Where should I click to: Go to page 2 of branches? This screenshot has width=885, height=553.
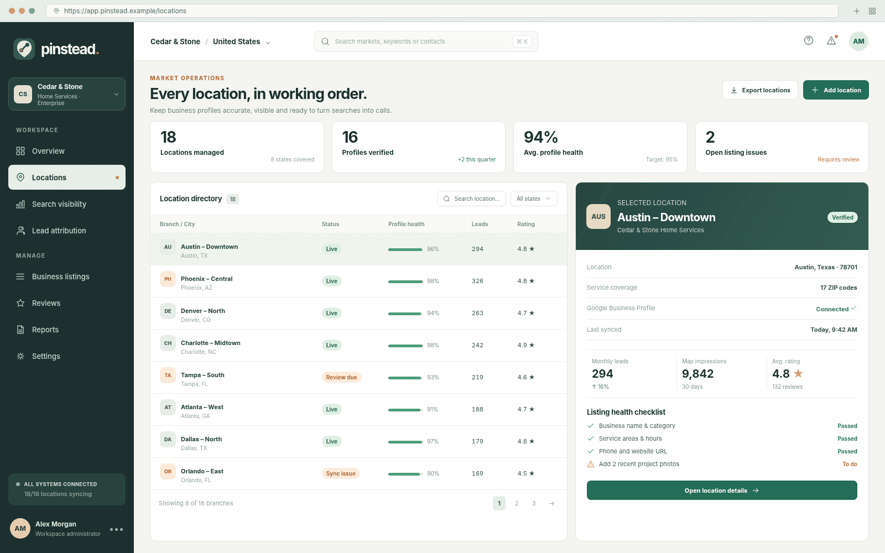tap(517, 503)
